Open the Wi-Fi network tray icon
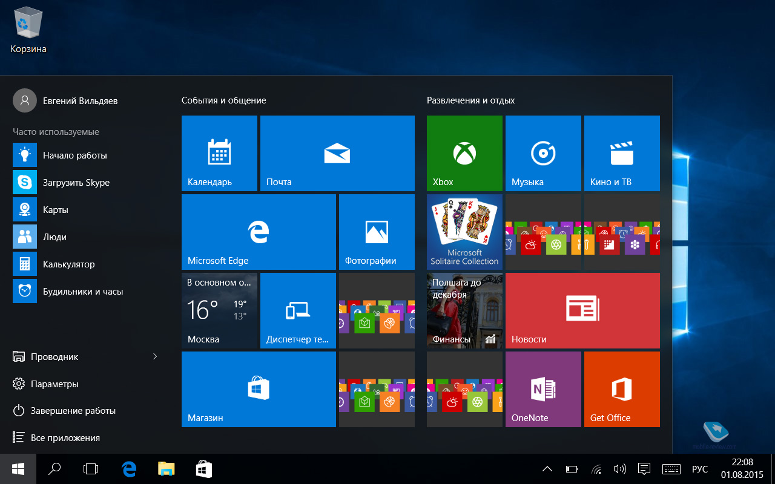 [x=596, y=469]
